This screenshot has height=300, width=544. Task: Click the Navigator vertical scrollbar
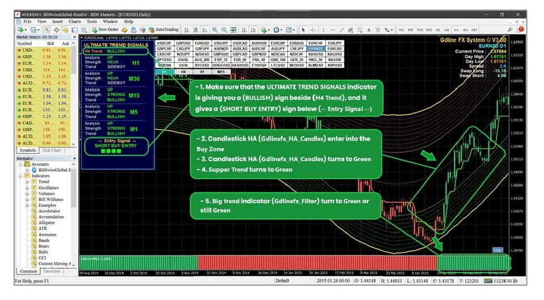[73, 215]
